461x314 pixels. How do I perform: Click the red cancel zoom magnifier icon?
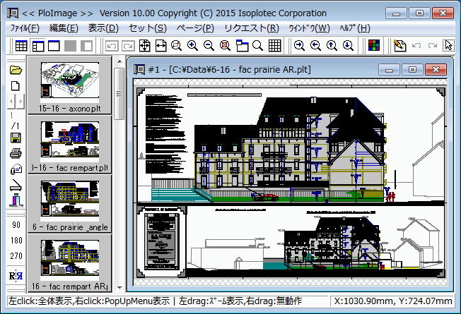225,46
